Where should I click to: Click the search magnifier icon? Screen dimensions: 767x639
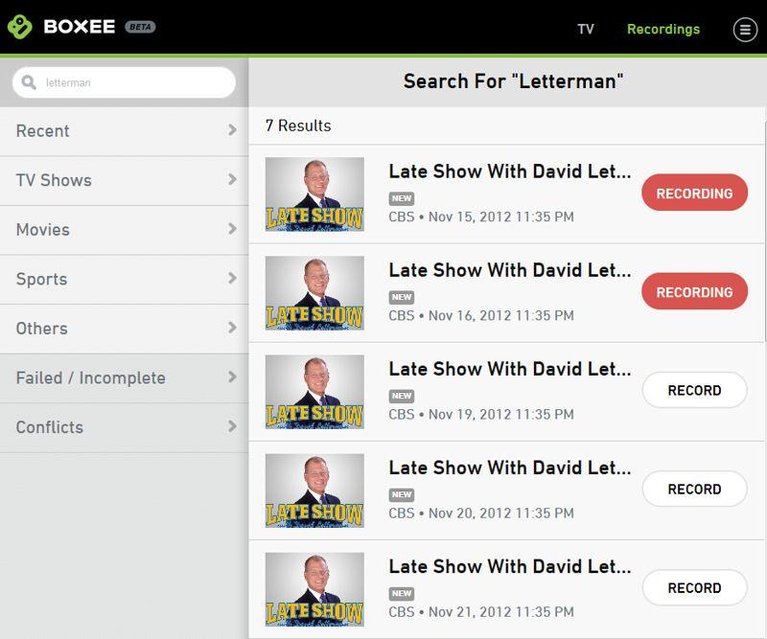click(x=29, y=82)
